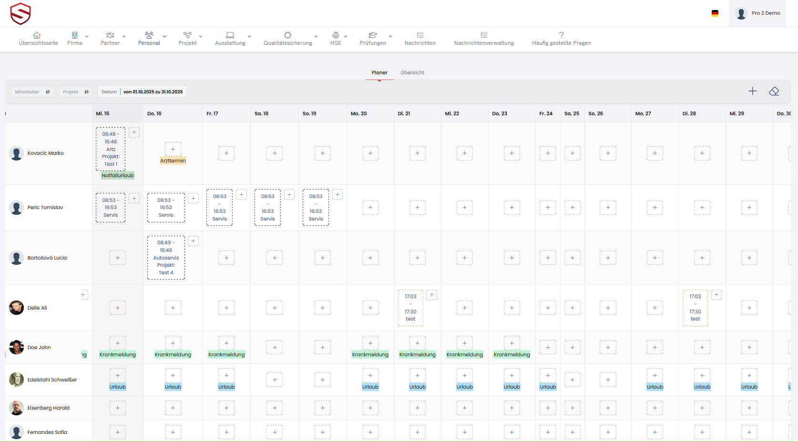Switch to the Übersicht tab
This screenshot has width=798, height=442.
[412, 72]
